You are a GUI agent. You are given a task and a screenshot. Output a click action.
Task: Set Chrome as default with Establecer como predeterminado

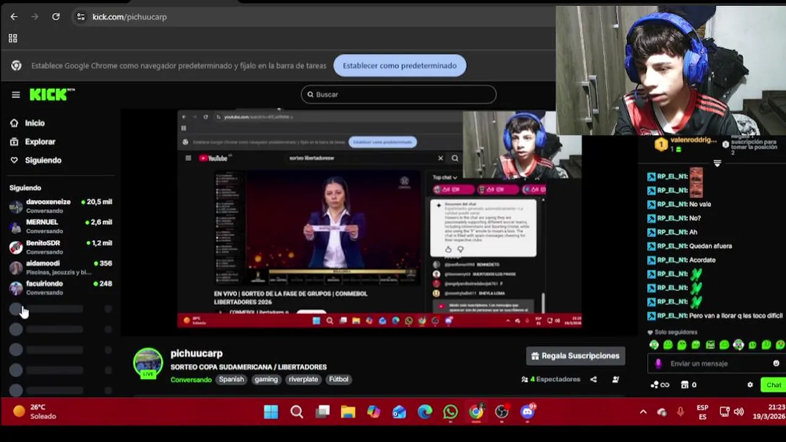click(x=400, y=66)
